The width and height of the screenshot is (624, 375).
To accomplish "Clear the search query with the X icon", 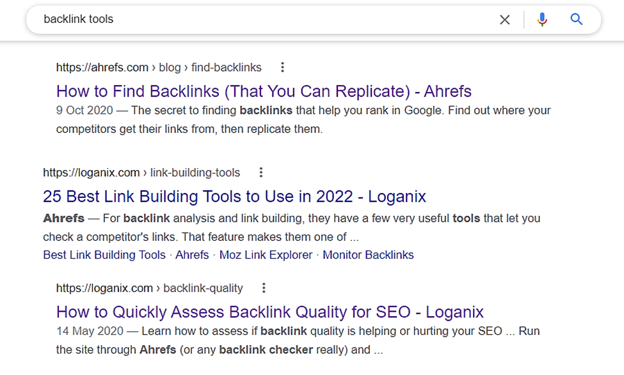I will click(x=504, y=19).
